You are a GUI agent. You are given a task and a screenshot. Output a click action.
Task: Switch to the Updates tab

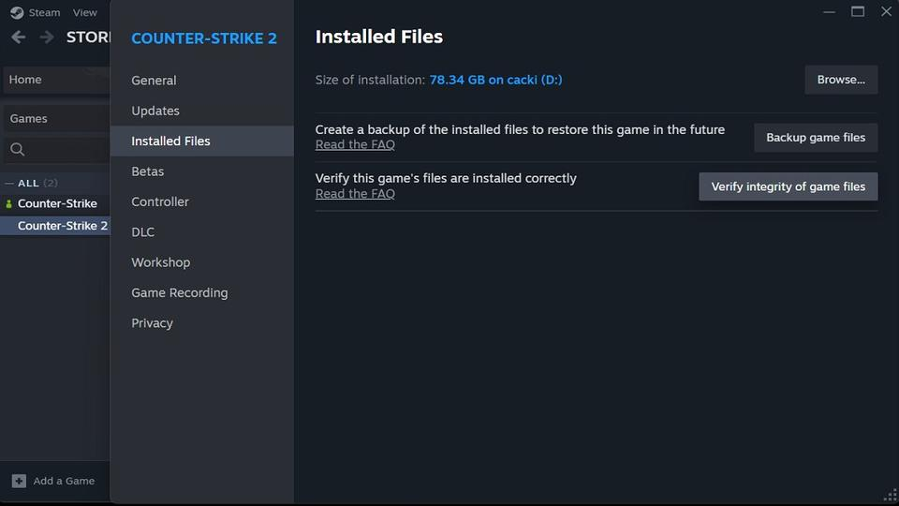pos(155,111)
